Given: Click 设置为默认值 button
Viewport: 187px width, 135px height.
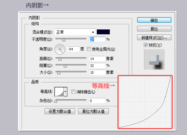Looking at the screenshot, I should 60,111.
